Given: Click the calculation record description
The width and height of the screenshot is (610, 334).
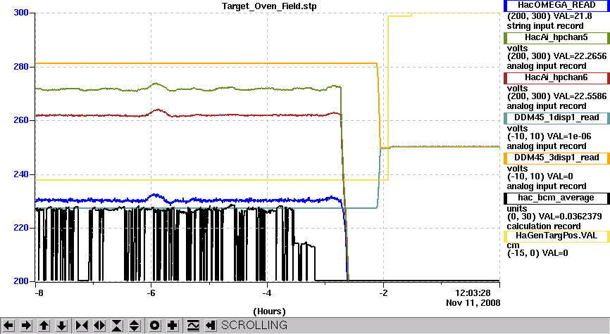Looking at the screenshot, I should click(x=543, y=226).
